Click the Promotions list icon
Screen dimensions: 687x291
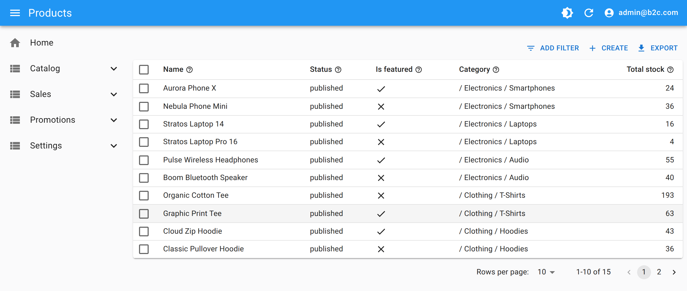tap(15, 120)
